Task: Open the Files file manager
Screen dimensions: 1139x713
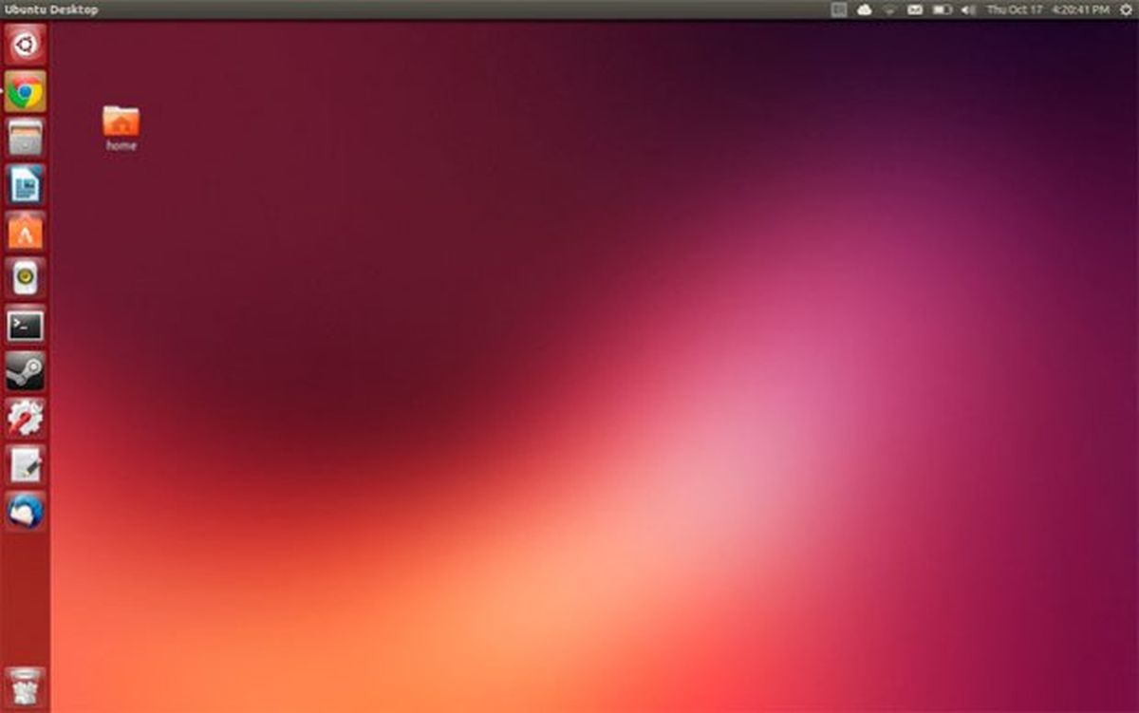Action: point(24,139)
